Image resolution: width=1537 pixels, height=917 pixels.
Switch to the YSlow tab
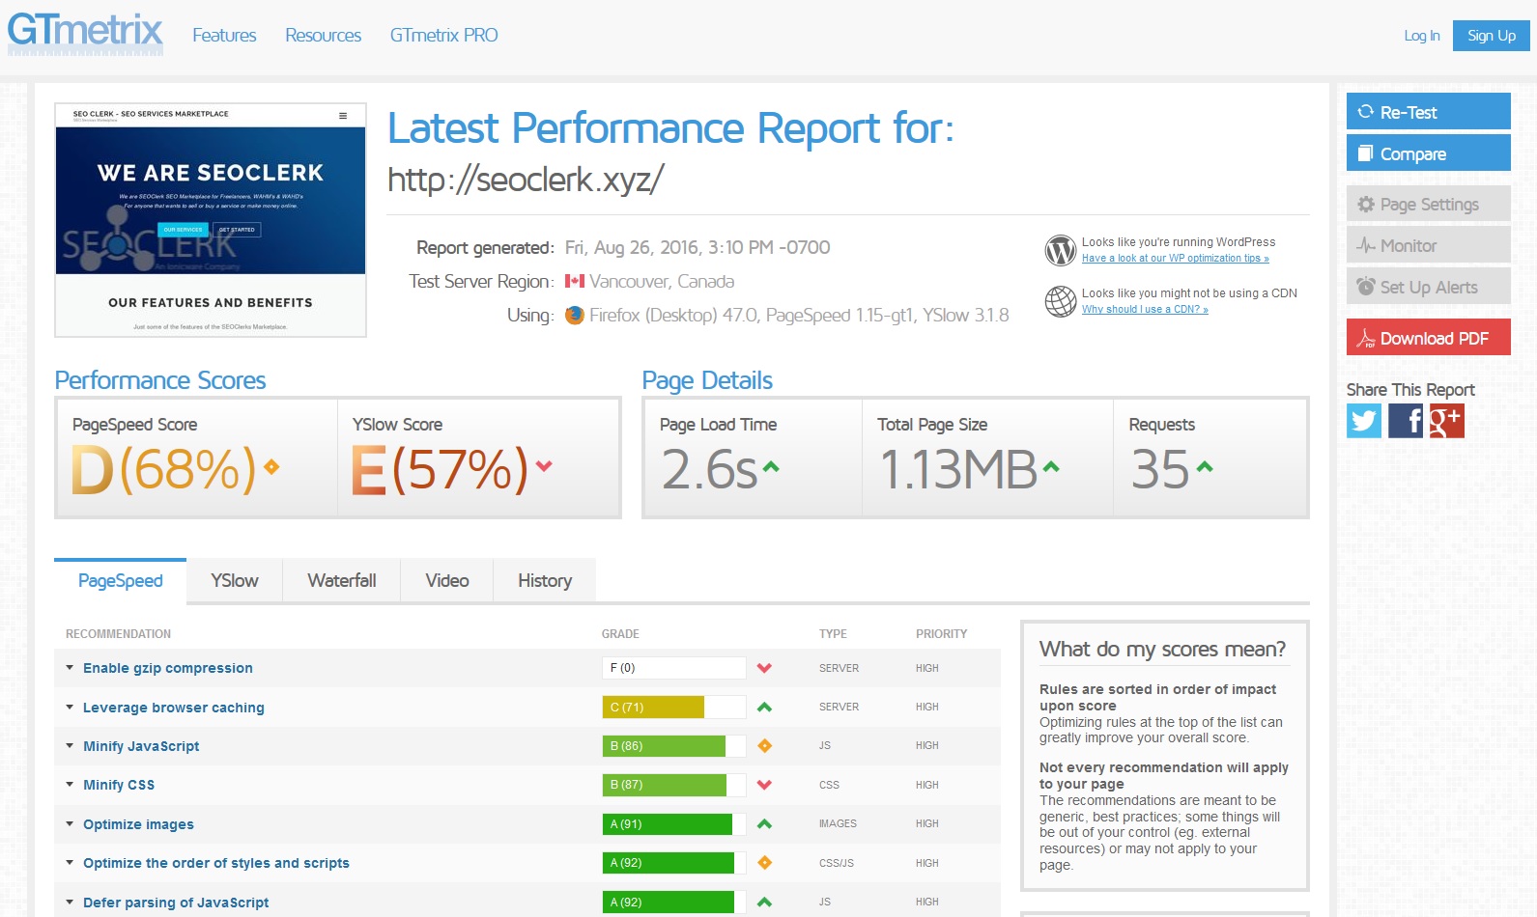point(235,581)
